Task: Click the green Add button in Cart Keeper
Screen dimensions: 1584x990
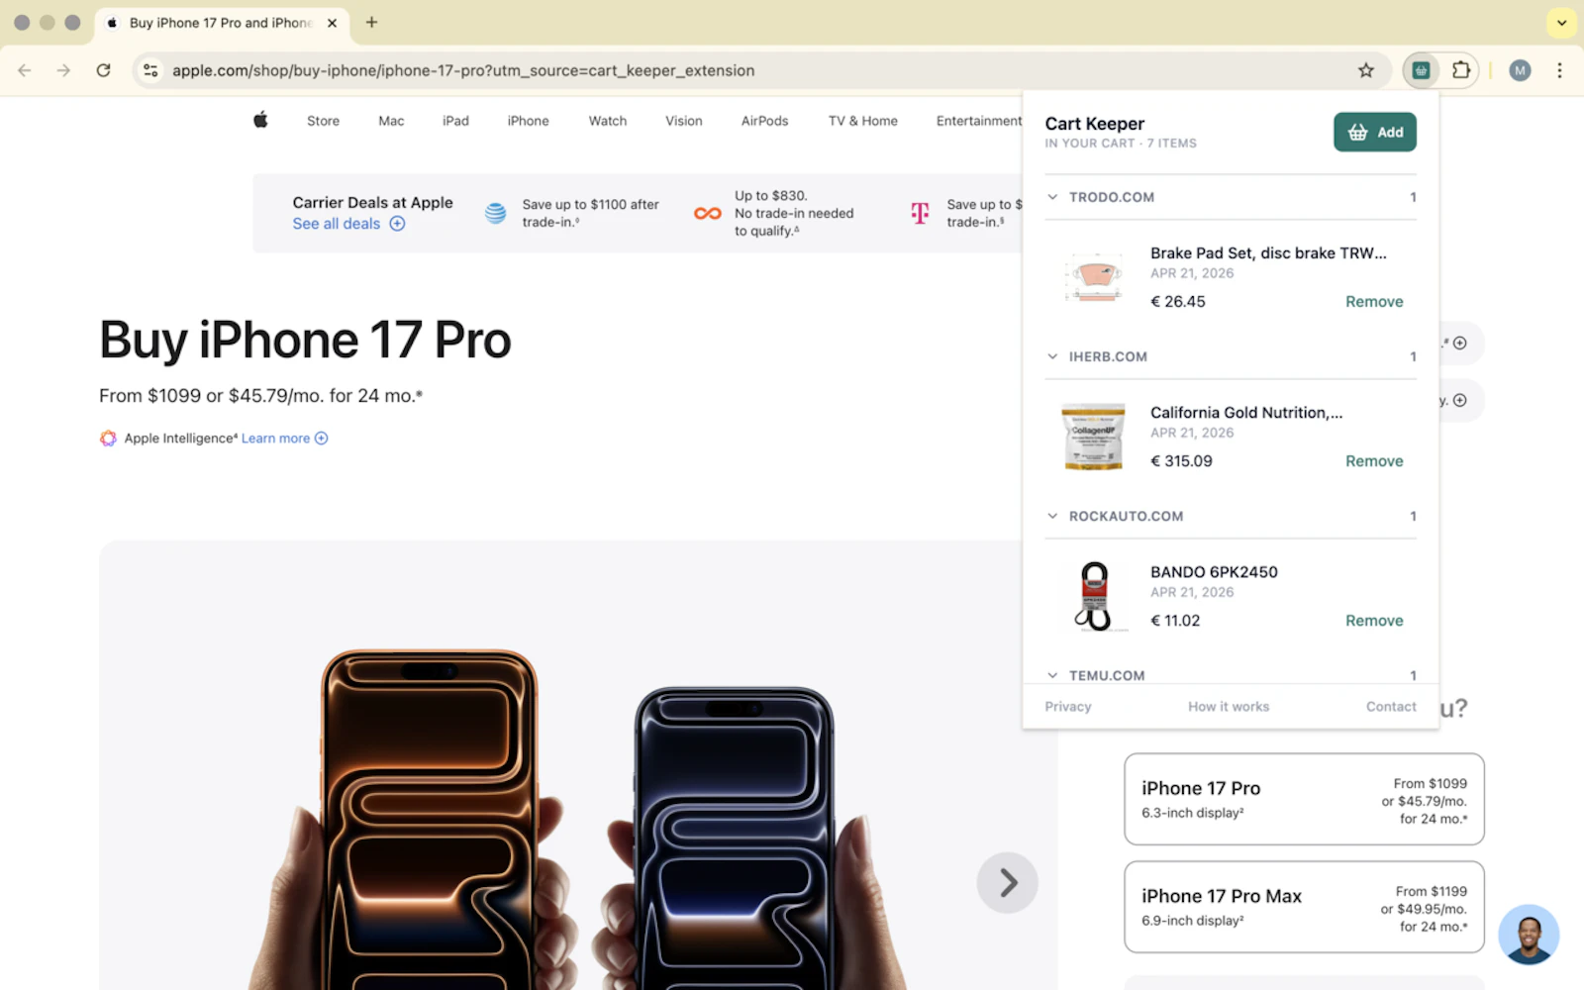Action: [x=1374, y=132]
